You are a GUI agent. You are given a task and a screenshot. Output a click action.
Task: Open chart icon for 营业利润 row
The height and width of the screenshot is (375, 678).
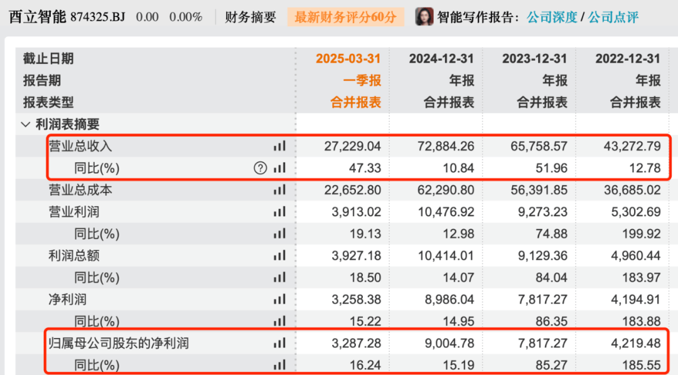pos(279,212)
